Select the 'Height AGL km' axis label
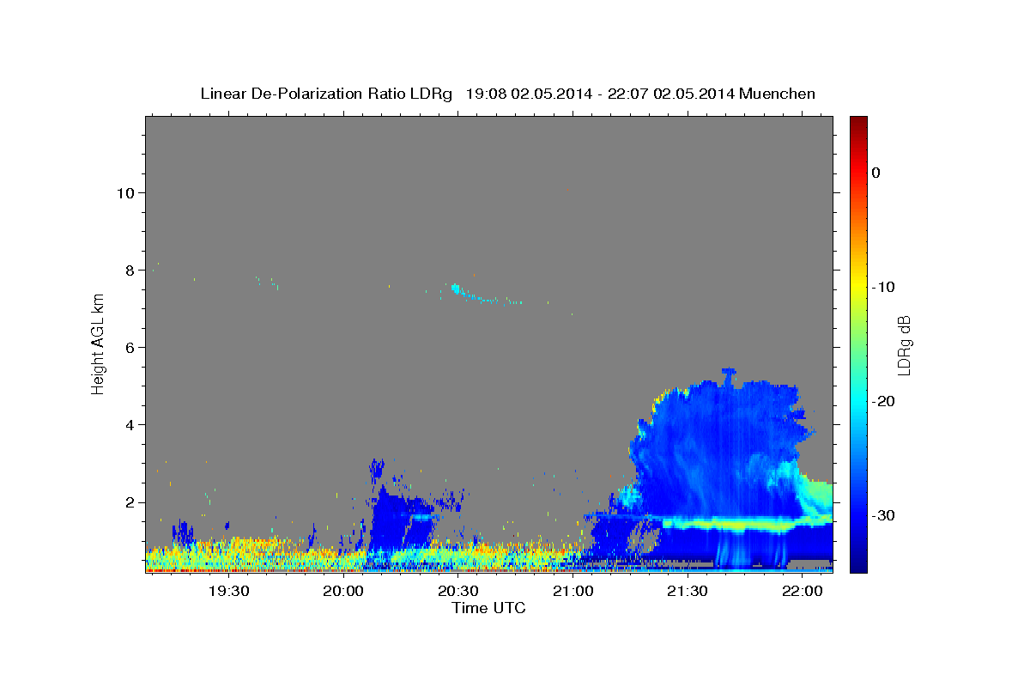Image resolution: width=1030 pixels, height=687 pixels. 98,343
